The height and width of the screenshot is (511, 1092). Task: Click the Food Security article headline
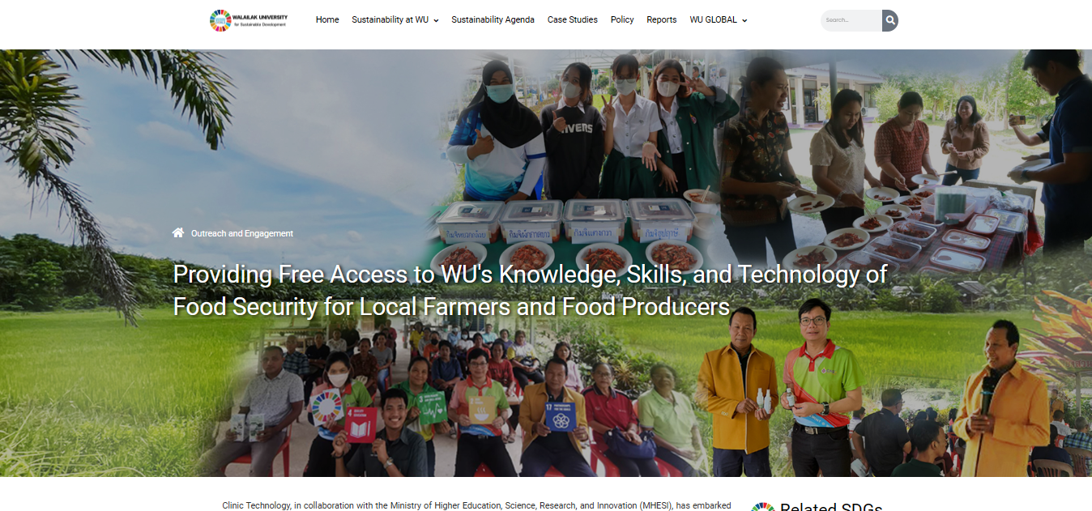pyautogui.click(x=531, y=291)
